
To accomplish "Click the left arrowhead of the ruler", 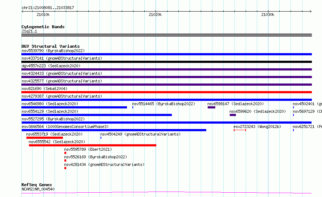I will pos(22,11).
